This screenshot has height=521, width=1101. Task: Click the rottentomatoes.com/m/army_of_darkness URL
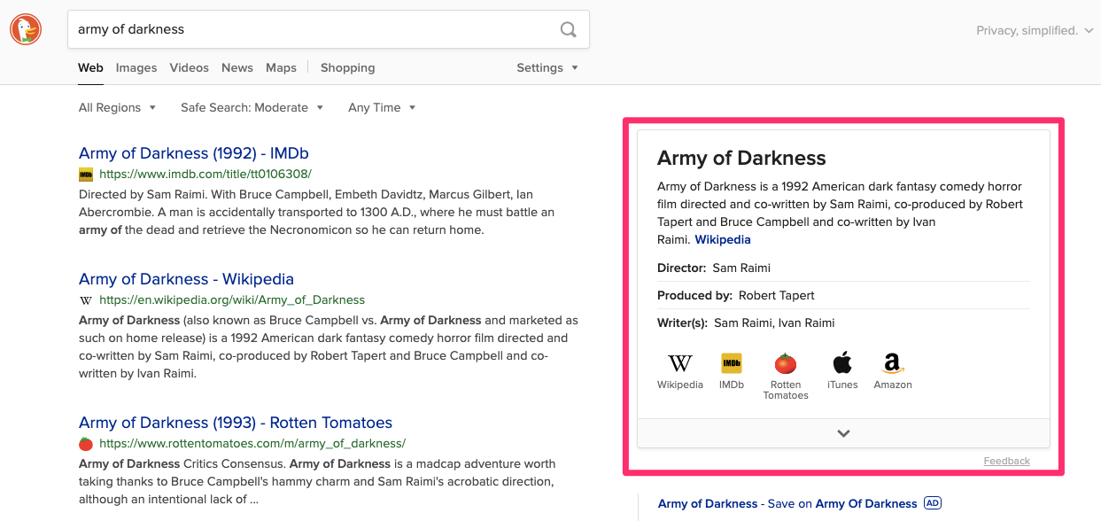tap(252, 444)
